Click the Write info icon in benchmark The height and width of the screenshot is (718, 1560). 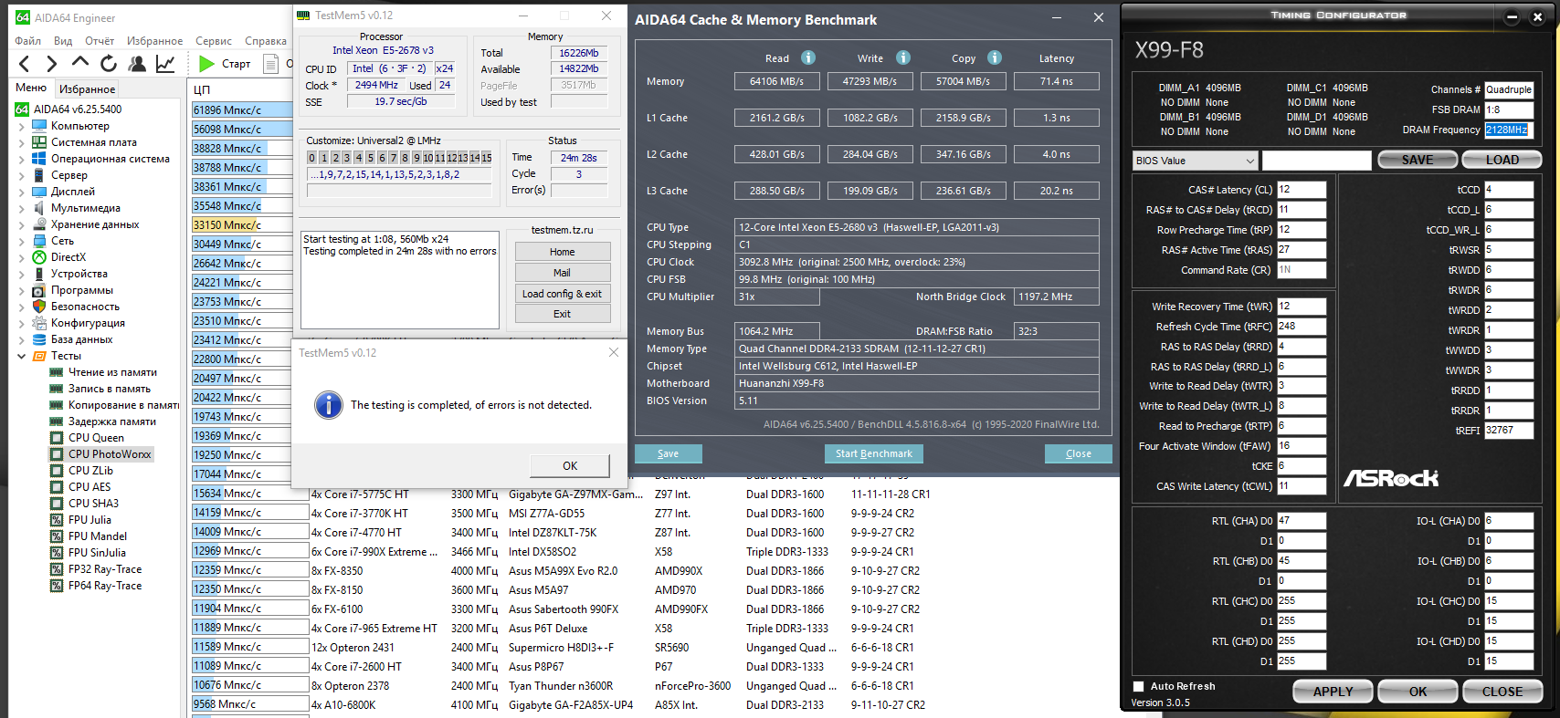[x=903, y=57]
